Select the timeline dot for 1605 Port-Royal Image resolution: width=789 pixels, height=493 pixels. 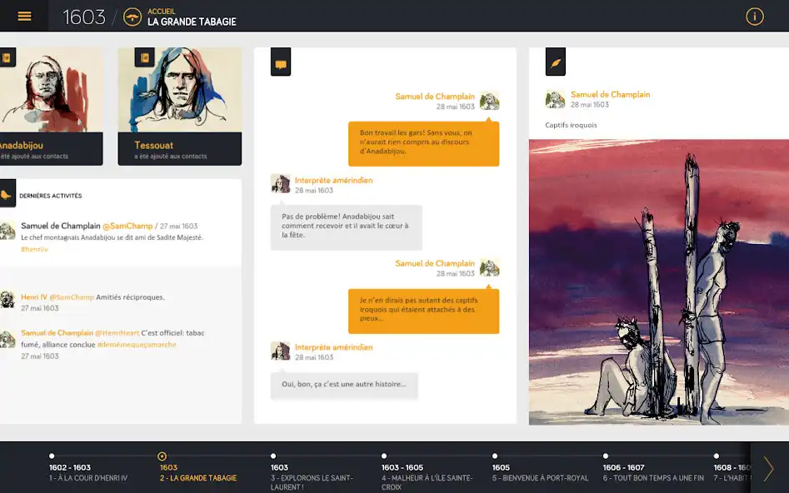495,456
